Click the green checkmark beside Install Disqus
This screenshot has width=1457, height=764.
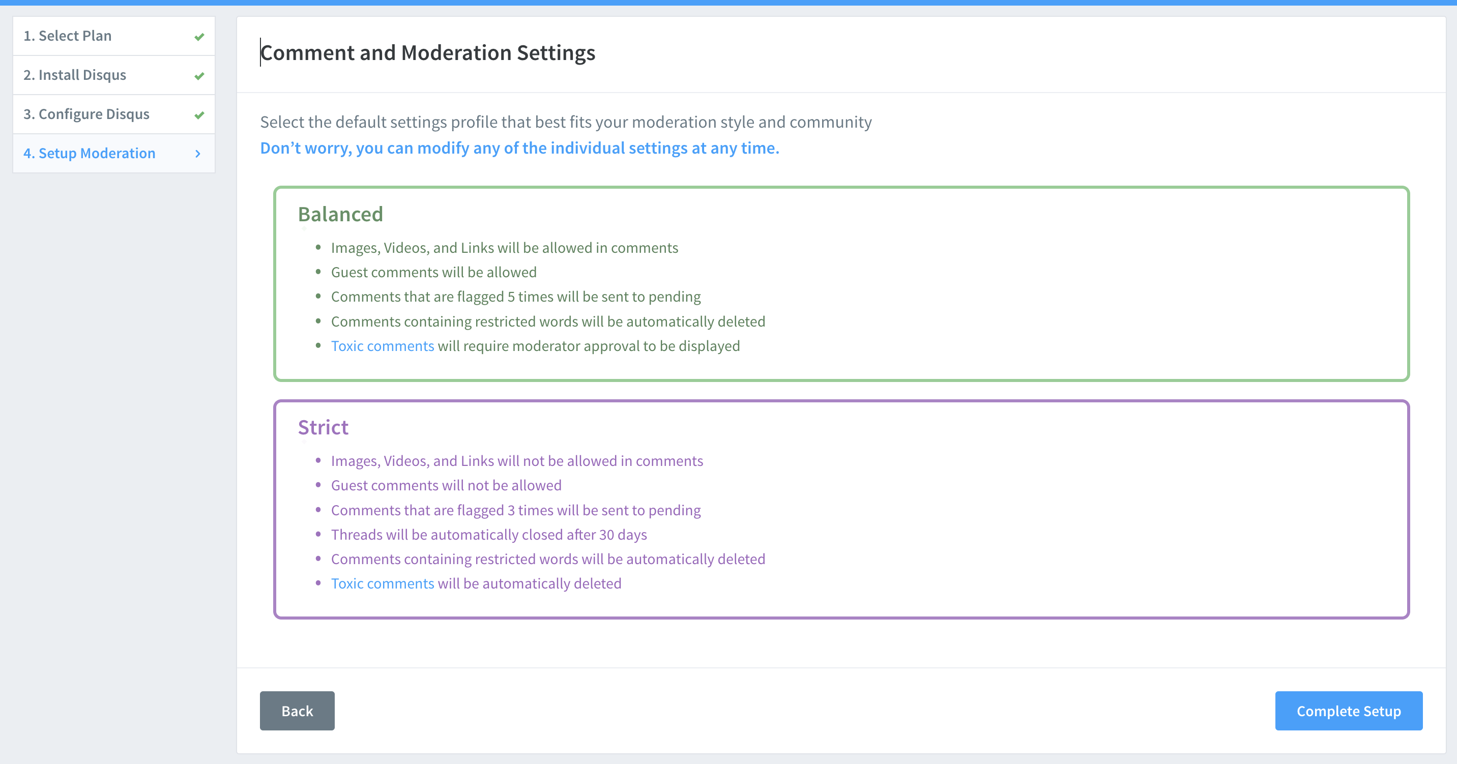(199, 76)
